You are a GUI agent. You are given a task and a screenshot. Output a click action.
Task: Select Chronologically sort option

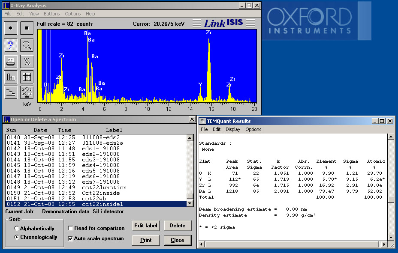tap(36, 237)
